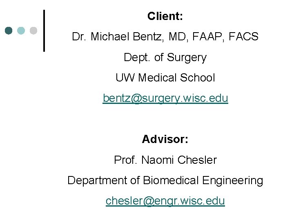Select the bold 'Client:' heading
Image resolution: width=294 pixels, height=220 pixels.
(x=165, y=16)
